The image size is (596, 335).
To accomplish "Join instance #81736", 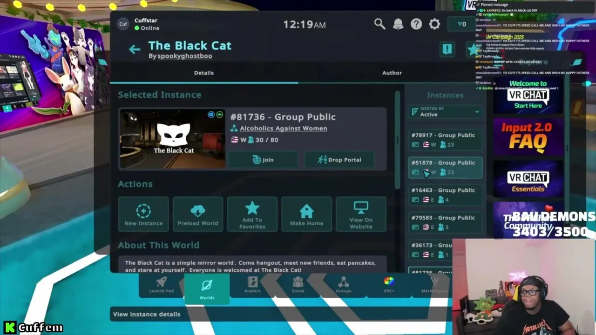I will click(263, 160).
